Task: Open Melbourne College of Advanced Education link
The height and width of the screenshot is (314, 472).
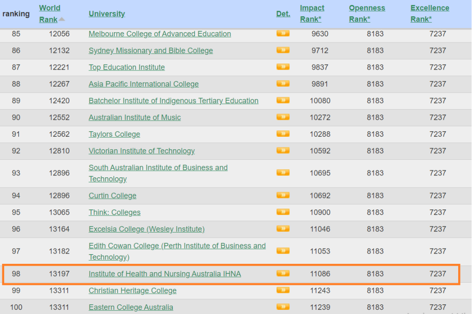Action: [x=159, y=34]
